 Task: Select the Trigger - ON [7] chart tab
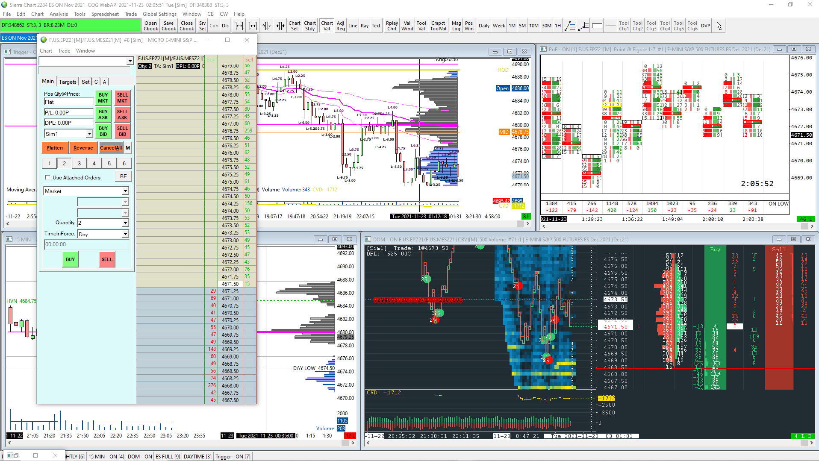(233, 457)
